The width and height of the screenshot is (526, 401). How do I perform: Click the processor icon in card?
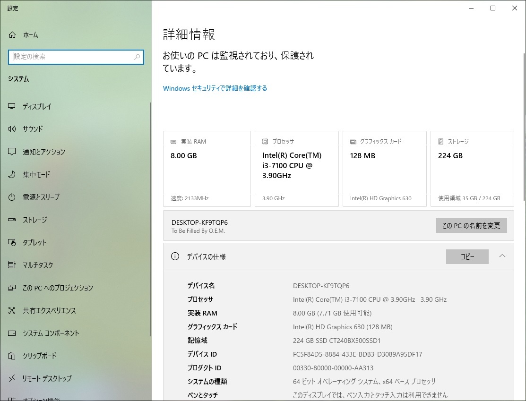click(265, 142)
